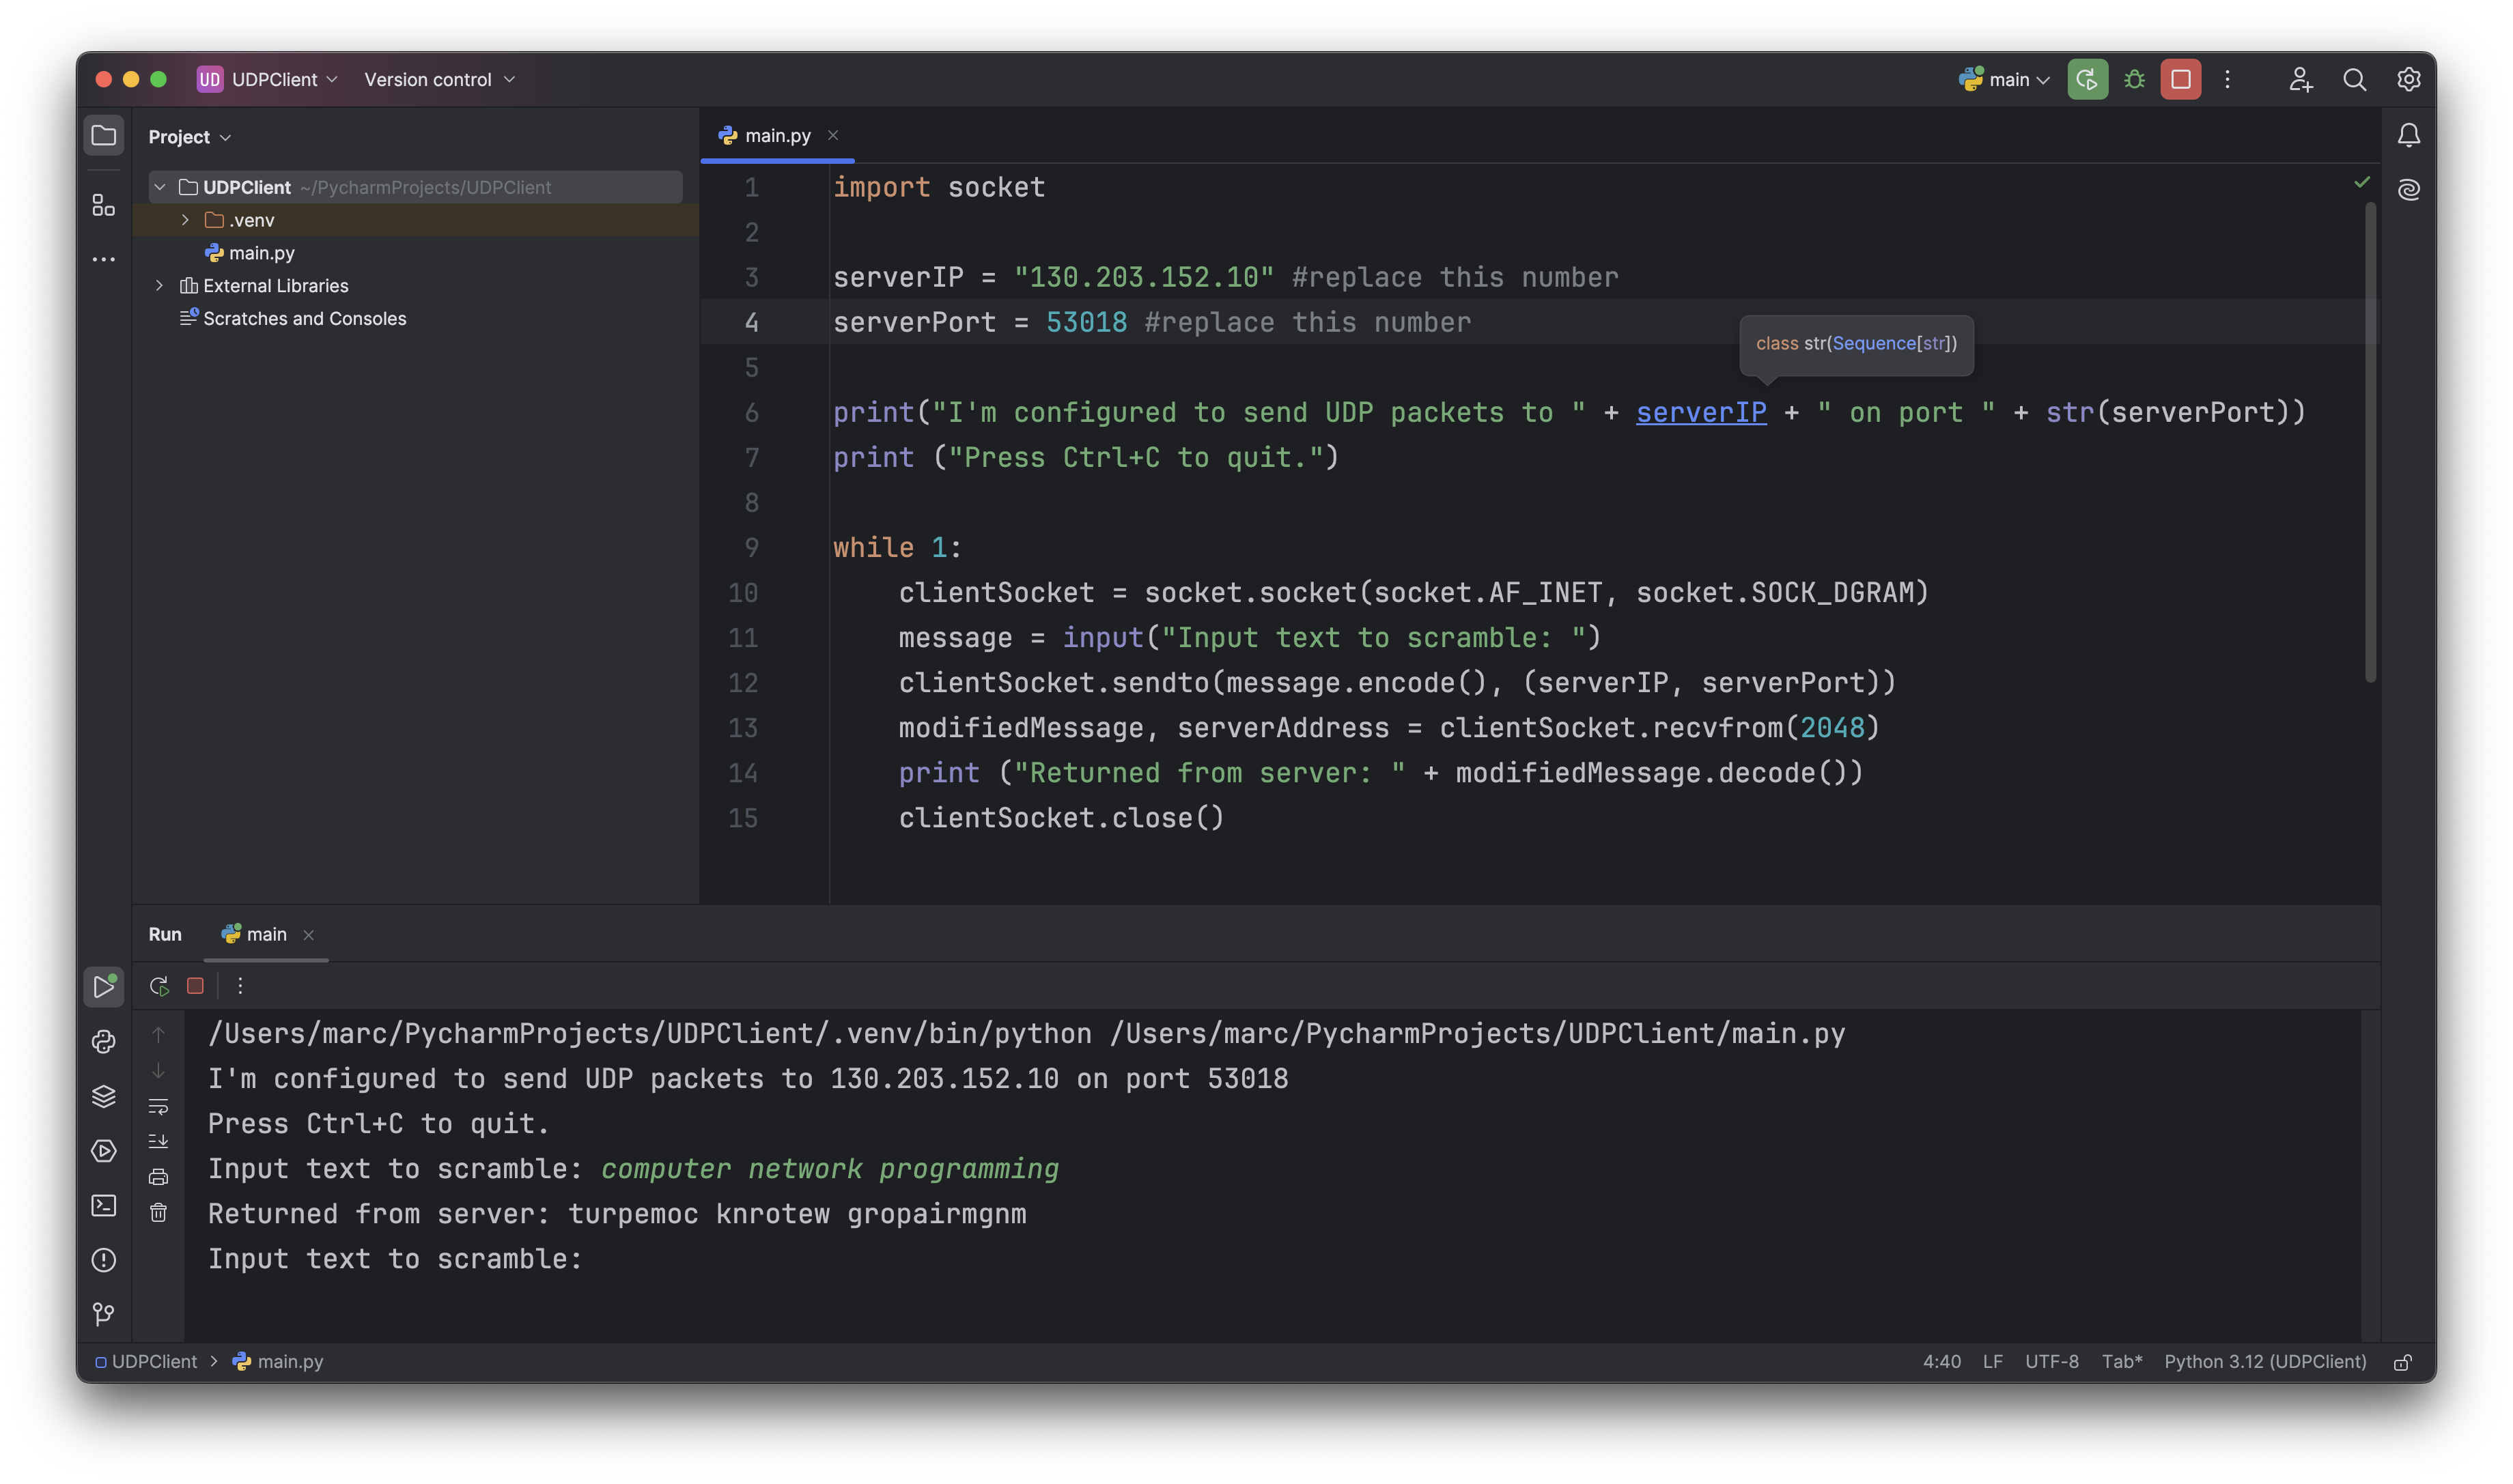The width and height of the screenshot is (2513, 1484).
Task: Click Python 3.12 (UDPClient) interpreter selector
Action: 2265,1362
